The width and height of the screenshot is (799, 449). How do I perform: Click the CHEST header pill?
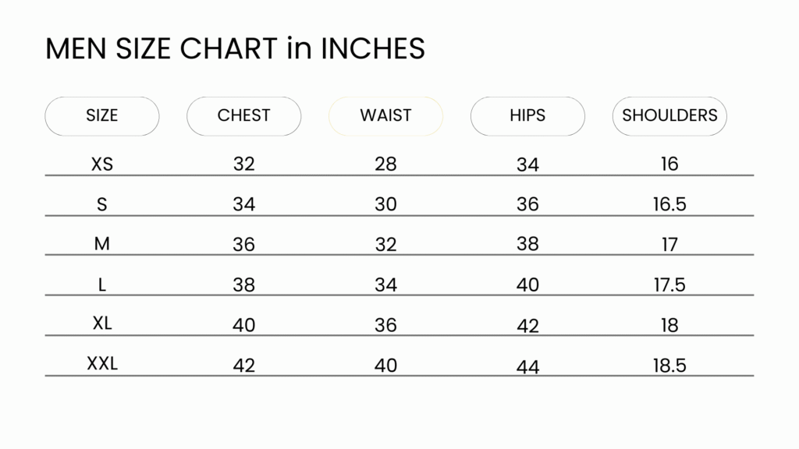pyautogui.click(x=243, y=116)
